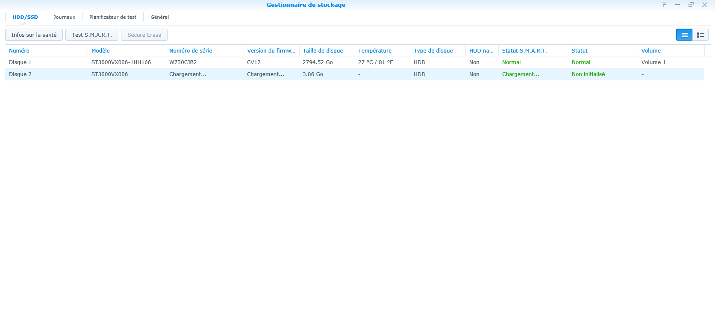Run Test S.M.A.R.T. button
This screenshot has width=715, height=324.
[x=92, y=35]
